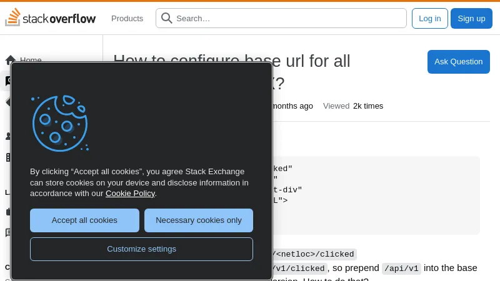Open Customize settings for cookies

(x=141, y=249)
